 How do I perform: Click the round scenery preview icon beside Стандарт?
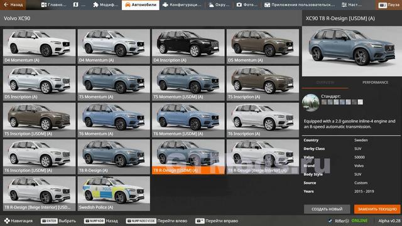(311, 102)
